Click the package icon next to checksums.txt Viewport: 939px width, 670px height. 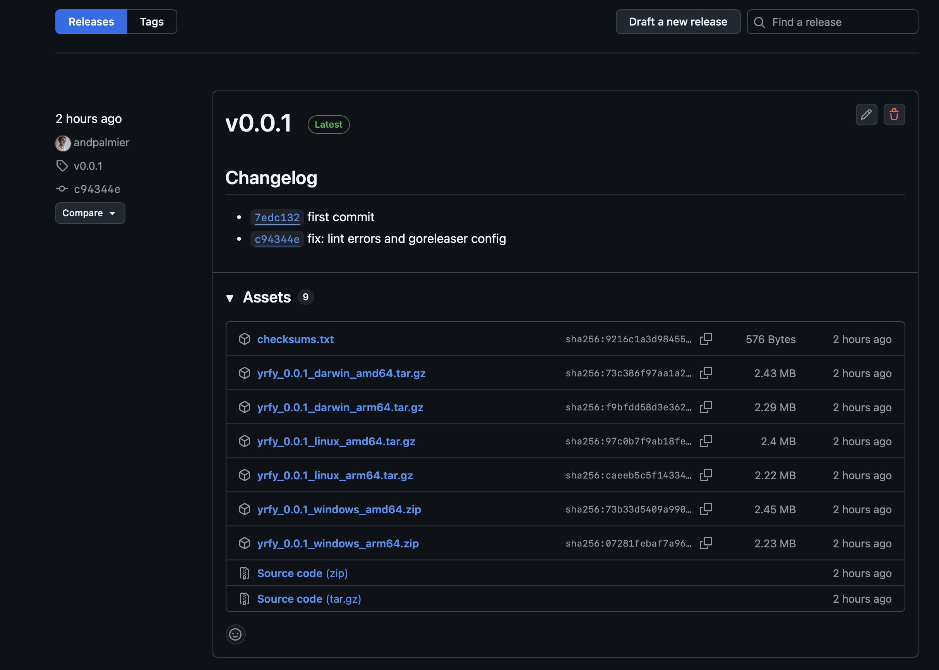245,339
